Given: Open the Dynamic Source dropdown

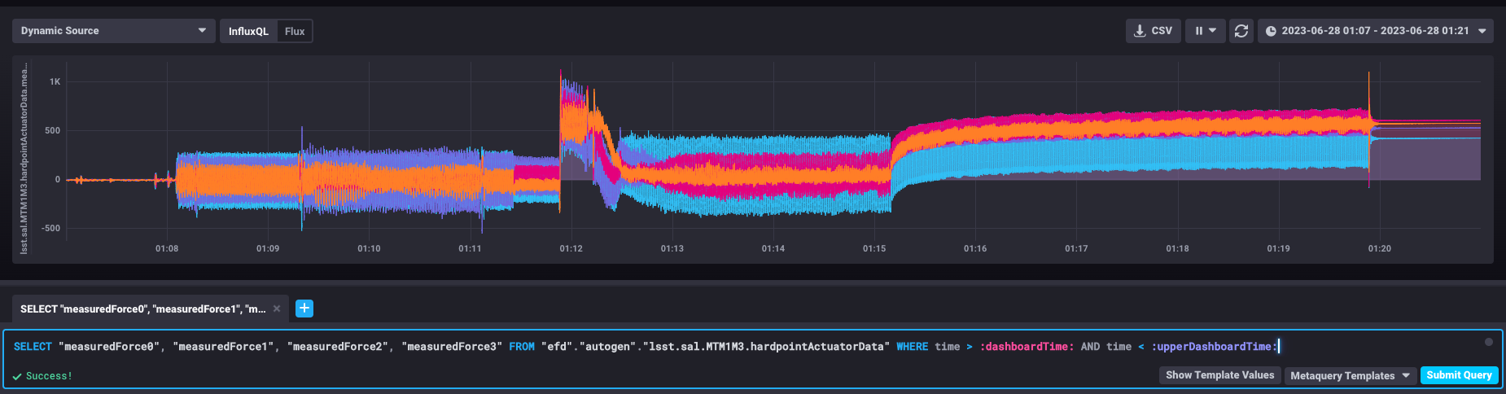Looking at the screenshot, I should 114,31.
